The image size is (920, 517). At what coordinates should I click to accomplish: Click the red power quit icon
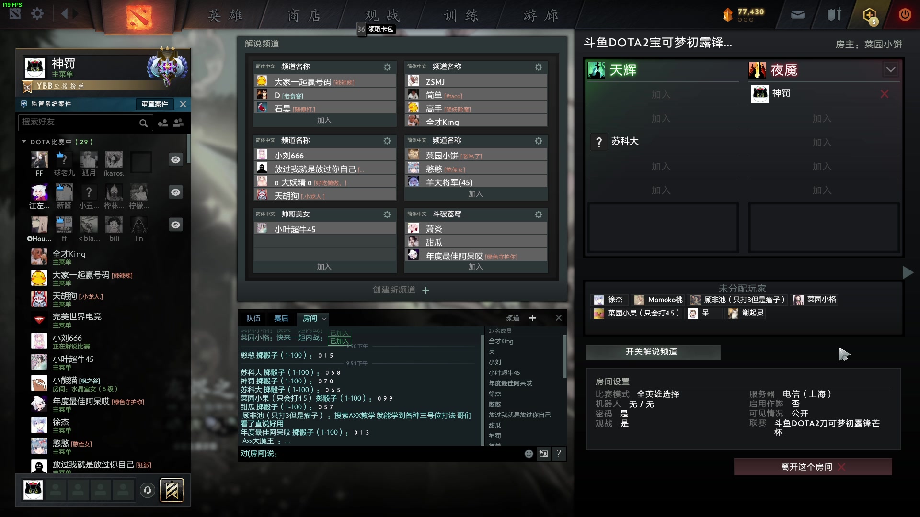[x=905, y=14]
